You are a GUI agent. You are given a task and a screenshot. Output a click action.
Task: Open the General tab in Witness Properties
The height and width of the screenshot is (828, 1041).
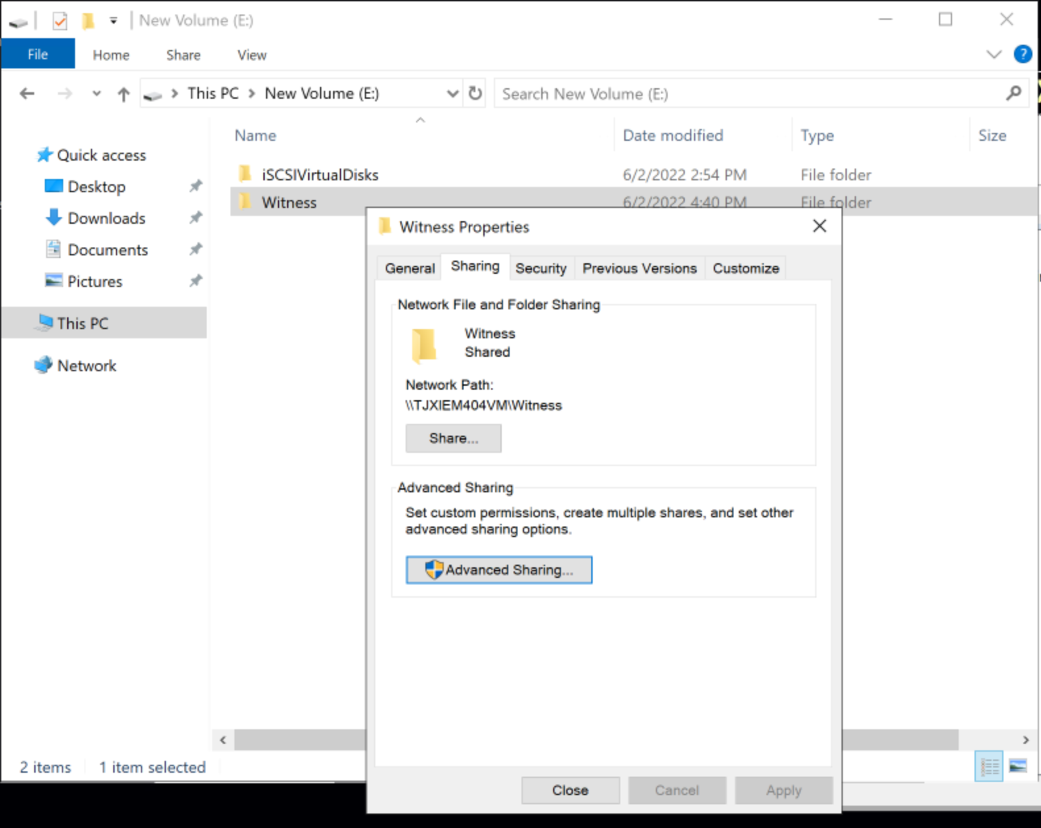tap(410, 269)
